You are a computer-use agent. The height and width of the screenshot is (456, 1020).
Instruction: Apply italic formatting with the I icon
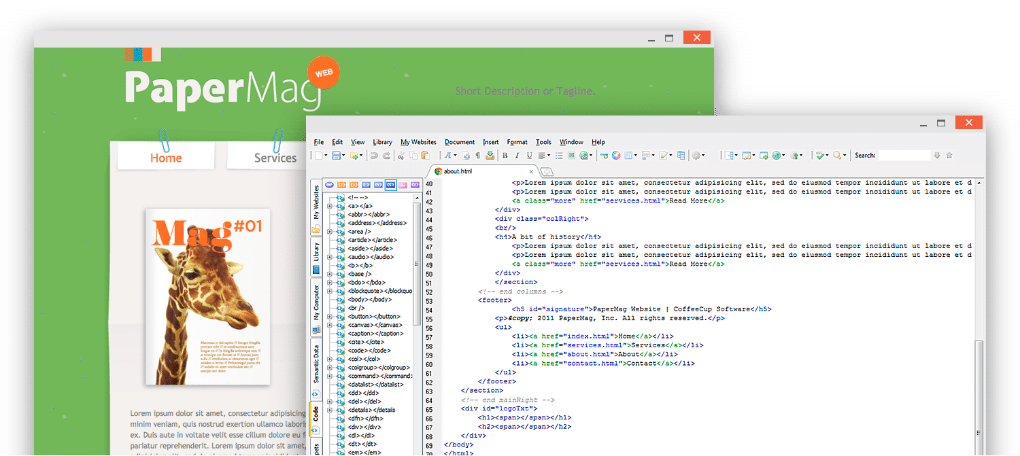pyautogui.click(x=517, y=156)
